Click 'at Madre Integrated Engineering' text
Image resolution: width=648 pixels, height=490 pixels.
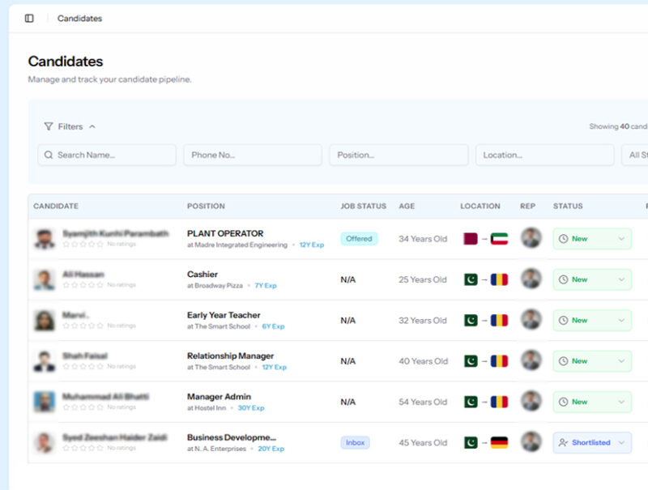237,245
